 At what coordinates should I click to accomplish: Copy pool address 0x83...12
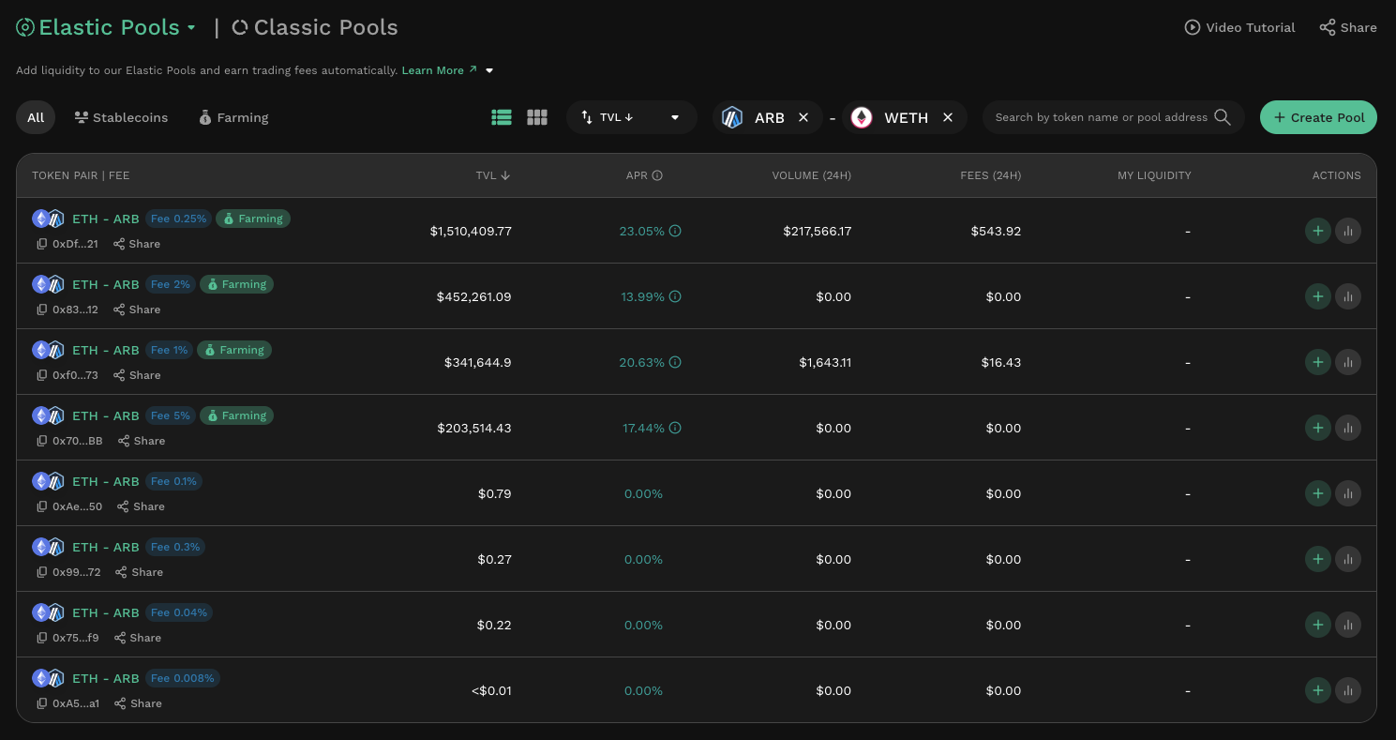(41, 310)
